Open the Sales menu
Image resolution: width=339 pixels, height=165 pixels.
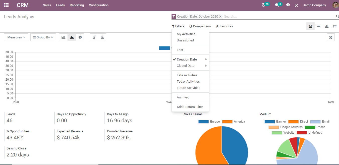pos(47,5)
